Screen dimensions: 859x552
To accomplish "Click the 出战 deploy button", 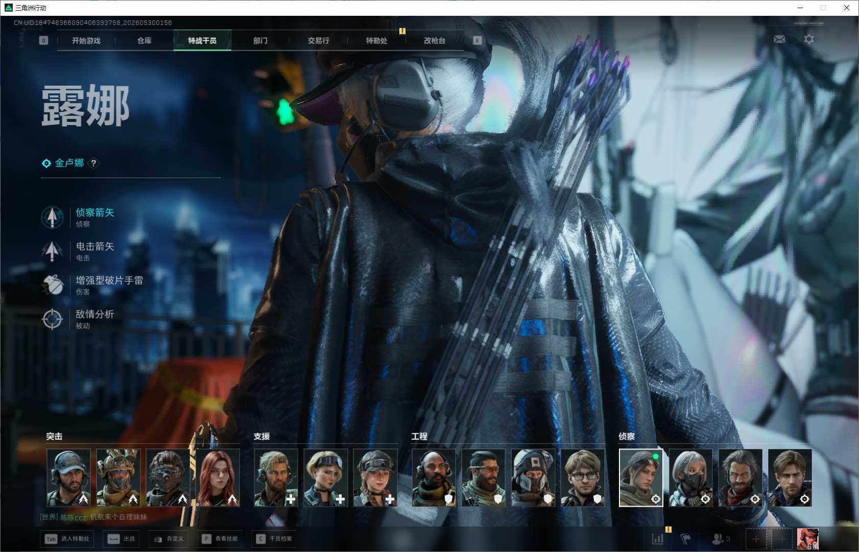I will coord(122,539).
